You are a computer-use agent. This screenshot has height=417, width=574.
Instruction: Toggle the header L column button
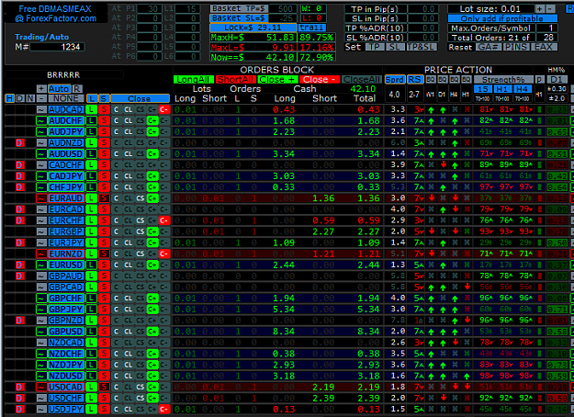(92, 98)
